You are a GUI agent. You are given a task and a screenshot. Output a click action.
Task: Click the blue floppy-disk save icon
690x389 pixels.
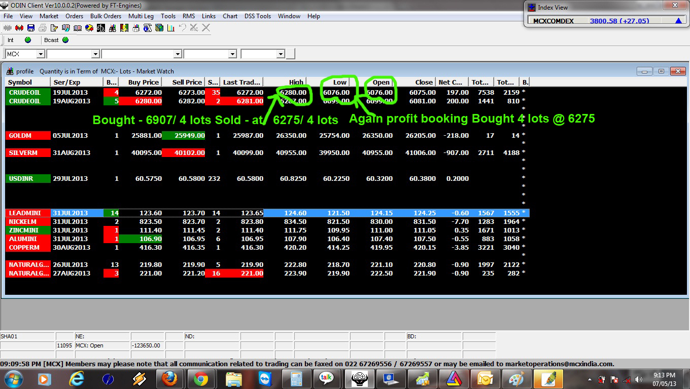point(31,28)
